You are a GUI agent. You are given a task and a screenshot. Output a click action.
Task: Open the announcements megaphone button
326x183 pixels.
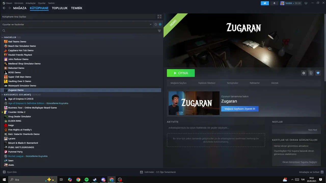click(x=265, y=3)
